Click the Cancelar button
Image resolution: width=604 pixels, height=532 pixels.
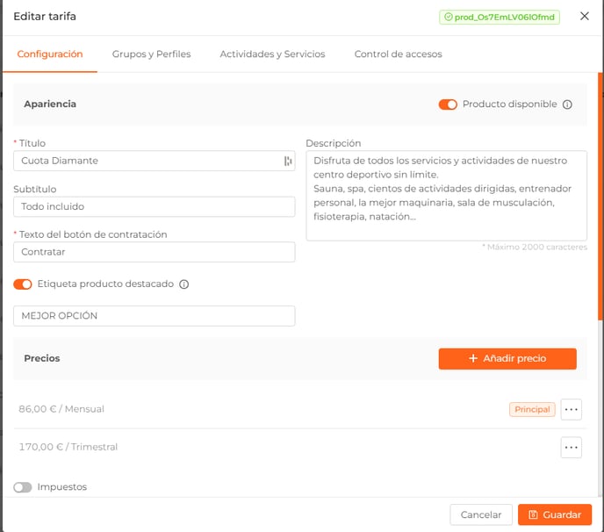tap(481, 514)
